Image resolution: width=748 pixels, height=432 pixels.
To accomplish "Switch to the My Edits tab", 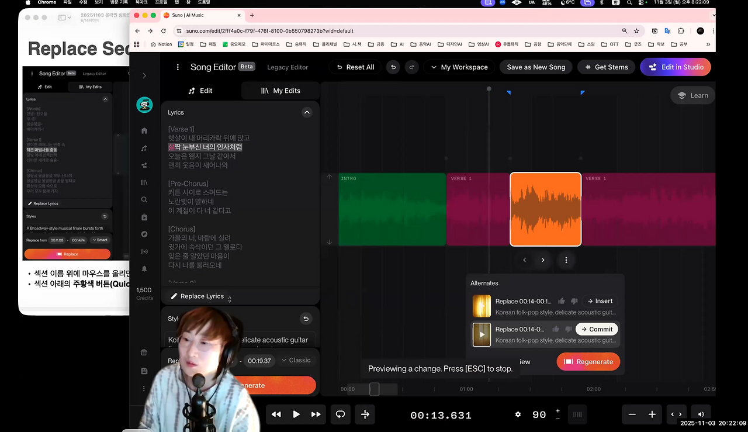I will [x=280, y=91].
